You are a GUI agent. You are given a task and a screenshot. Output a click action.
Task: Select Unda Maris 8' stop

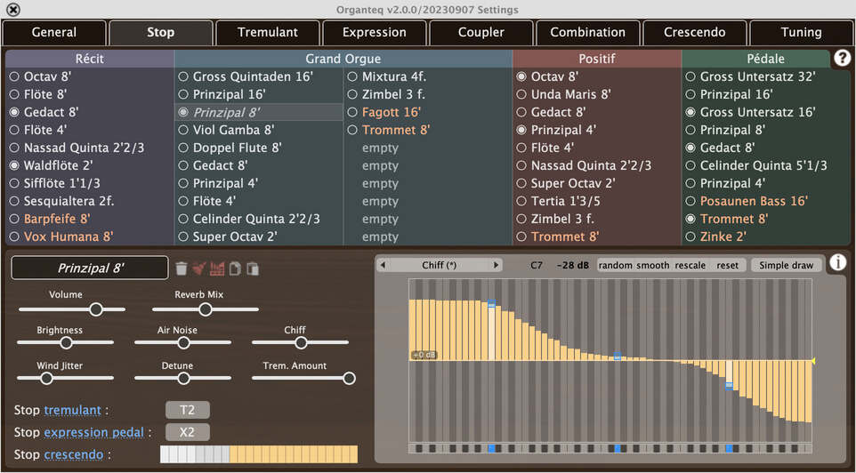[597, 94]
